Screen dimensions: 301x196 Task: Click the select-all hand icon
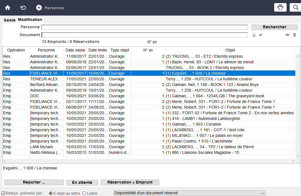coord(254,35)
